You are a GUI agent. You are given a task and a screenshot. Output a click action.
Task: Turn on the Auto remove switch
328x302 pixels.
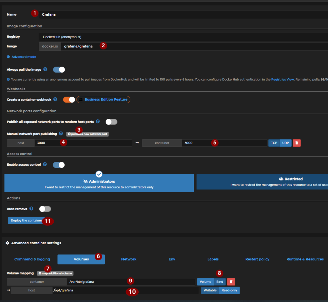[45, 209]
